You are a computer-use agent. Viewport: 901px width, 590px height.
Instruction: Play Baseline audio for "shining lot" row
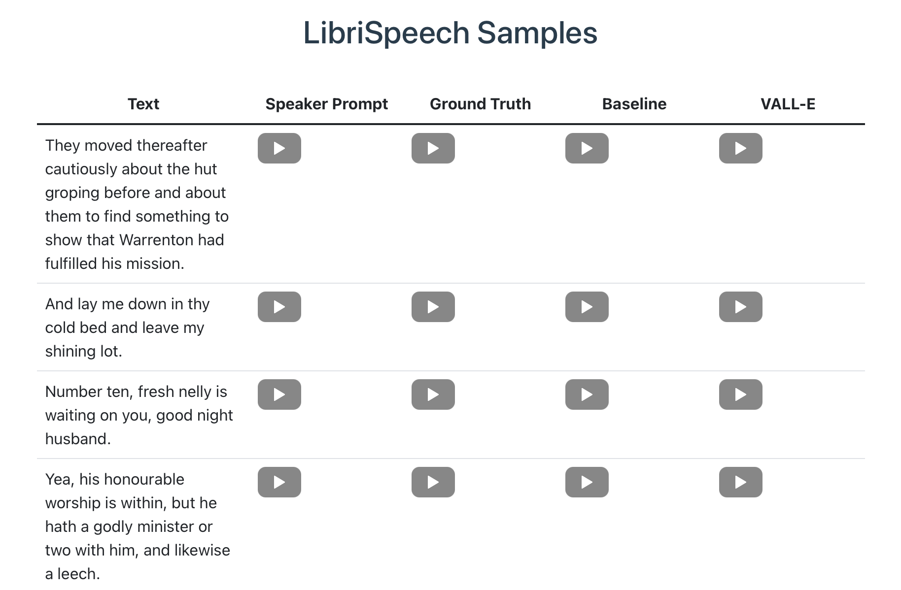(x=587, y=307)
